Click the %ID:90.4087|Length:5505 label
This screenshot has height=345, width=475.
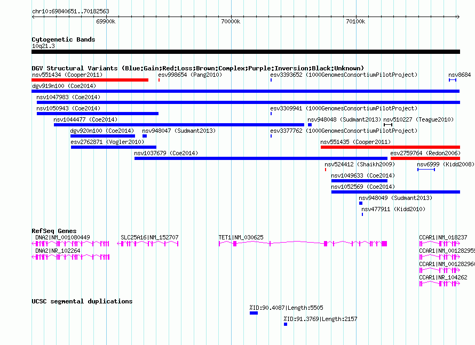(x=287, y=308)
